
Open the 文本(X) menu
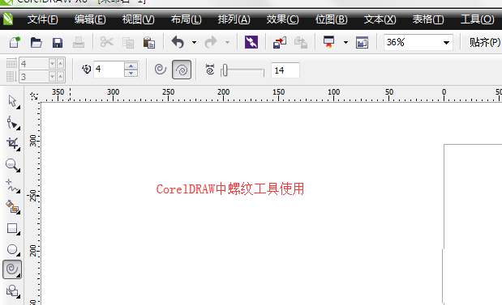pos(380,19)
